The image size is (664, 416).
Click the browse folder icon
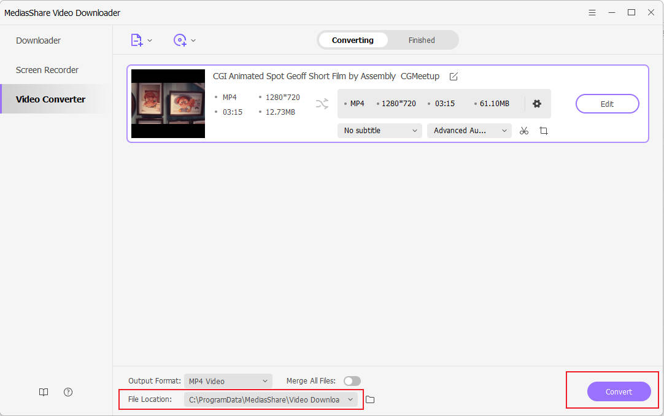point(370,399)
